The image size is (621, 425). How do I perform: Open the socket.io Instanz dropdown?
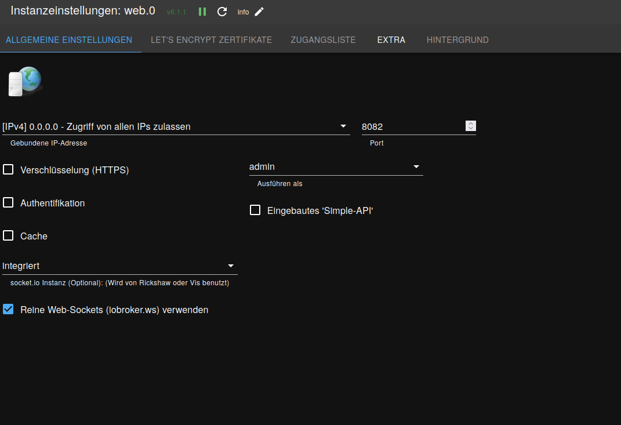(119, 266)
